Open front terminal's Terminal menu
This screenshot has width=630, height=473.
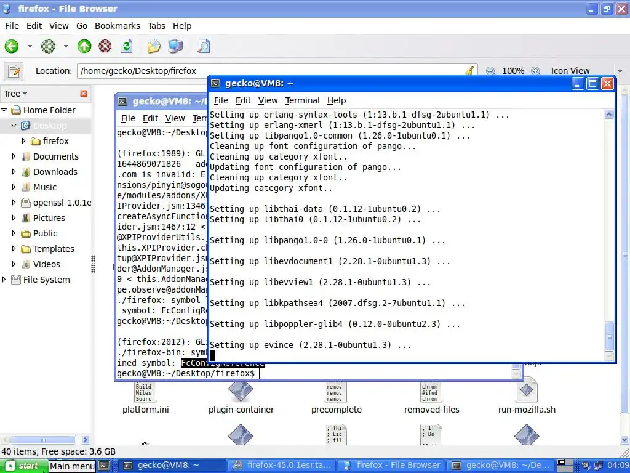pos(303,100)
